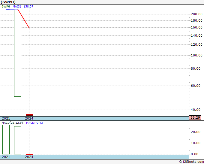The width and height of the screenshot is (204, 164).
Task: Click the 120.00 price axis label
Action: [x=196, y=44]
